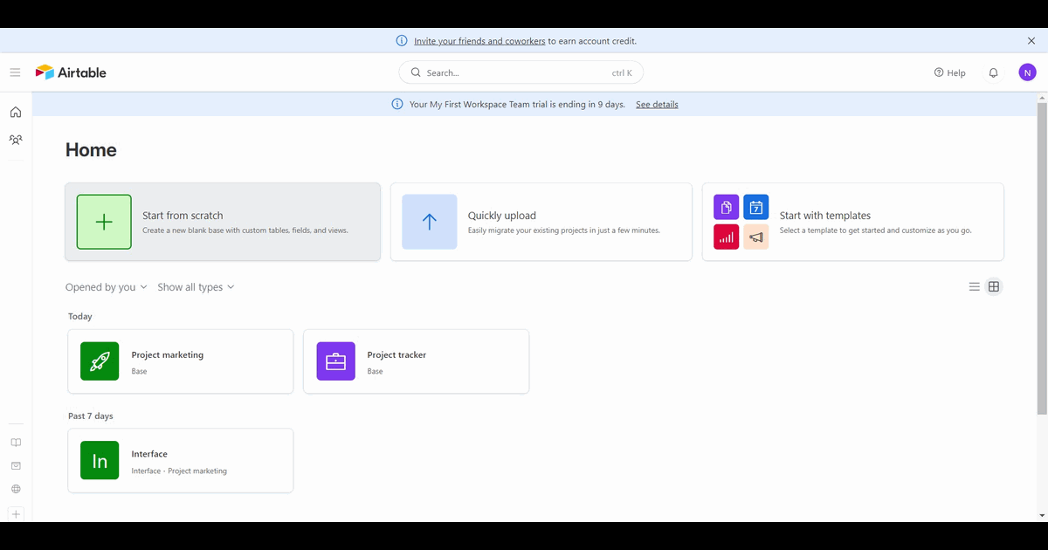Switch to grid view
The width and height of the screenshot is (1048, 550).
click(994, 286)
